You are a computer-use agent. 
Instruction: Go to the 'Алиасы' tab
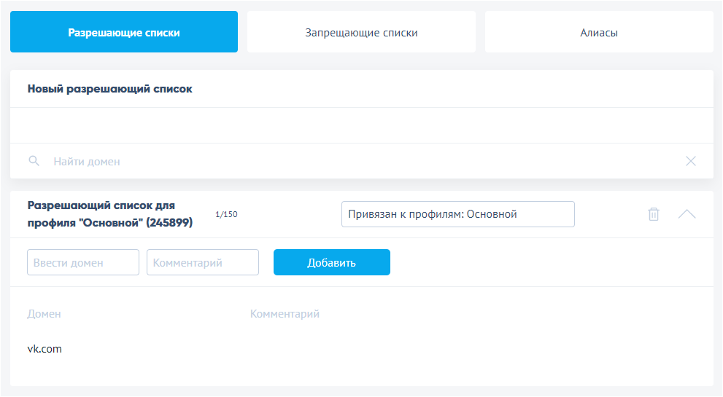[599, 32]
